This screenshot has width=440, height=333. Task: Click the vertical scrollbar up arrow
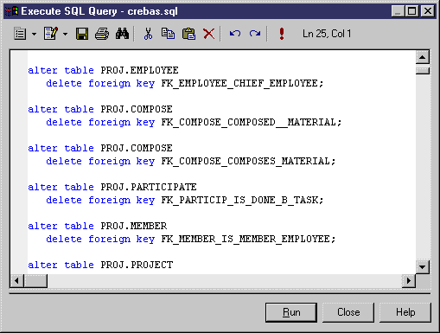coord(423,57)
